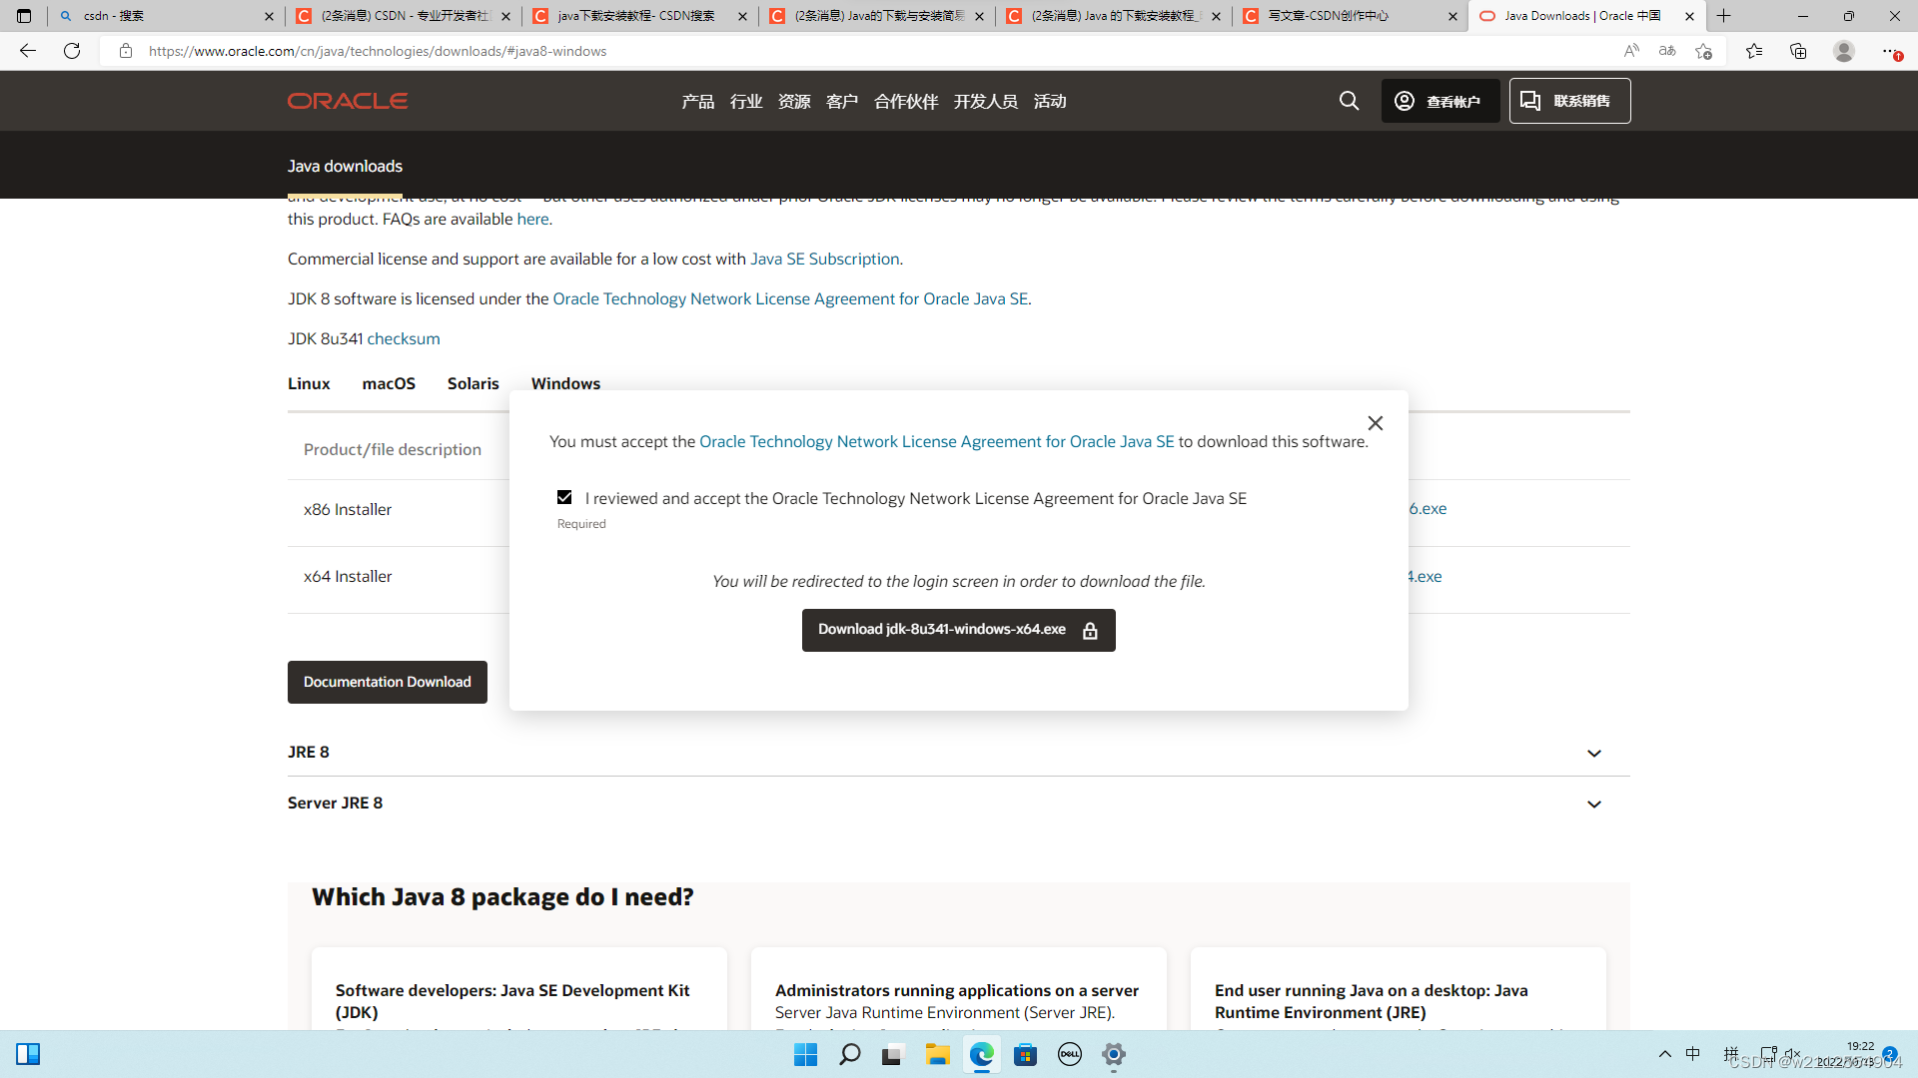Image resolution: width=1918 pixels, height=1078 pixels.
Task: Open the input method 中 indicator
Action: [x=1693, y=1054]
